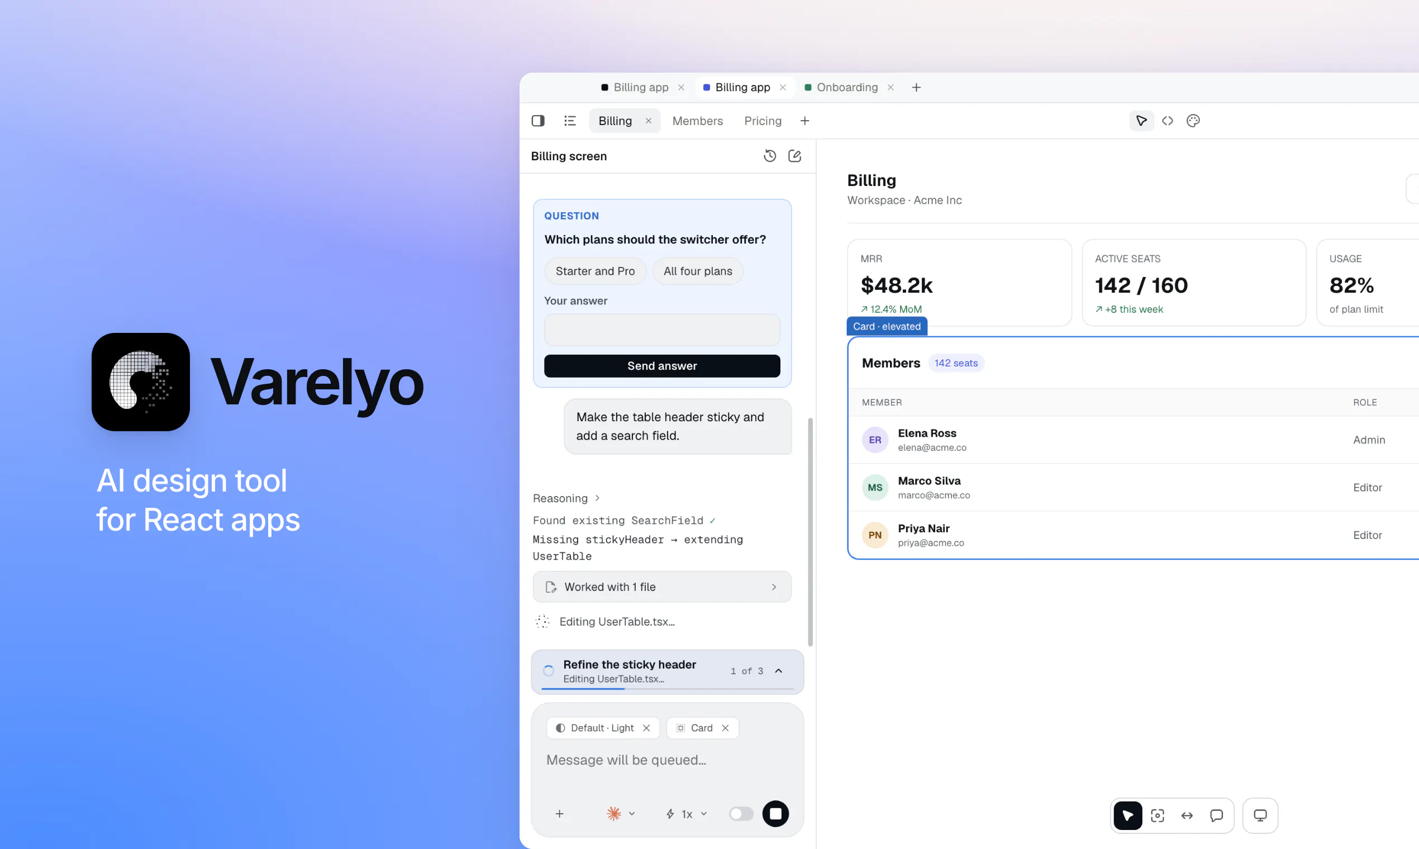The width and height of the screenshot is (1419, 849).
Task: Close the Billing screen tab
Action: coord(648,121)
